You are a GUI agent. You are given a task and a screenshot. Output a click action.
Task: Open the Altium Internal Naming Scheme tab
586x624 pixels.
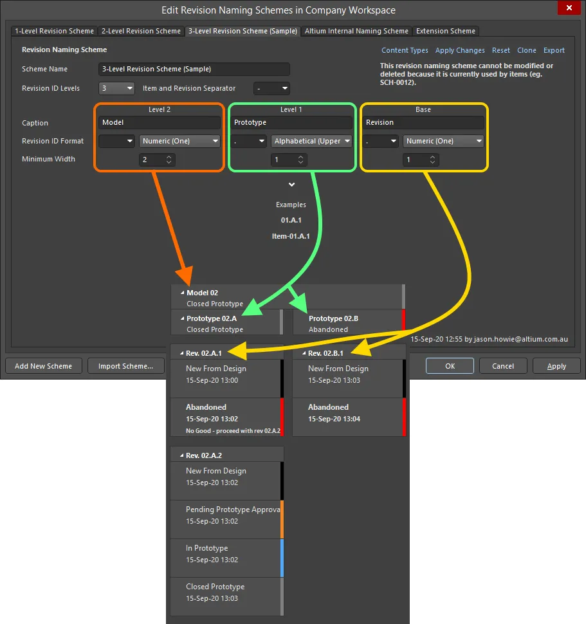356,31
